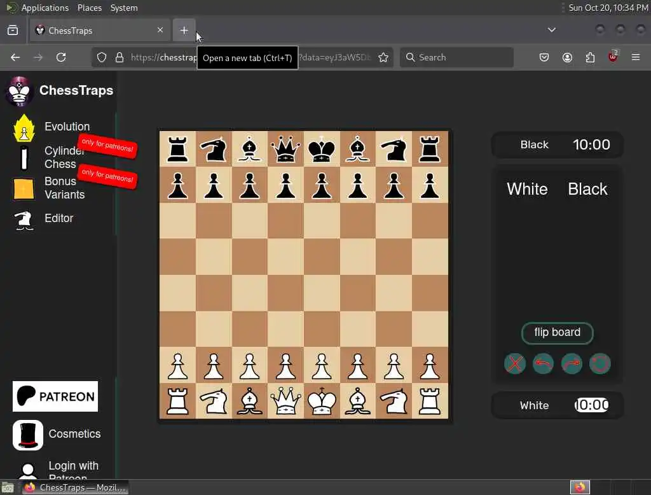Open the Firefox hamburger menu

(x=636, y=57)
